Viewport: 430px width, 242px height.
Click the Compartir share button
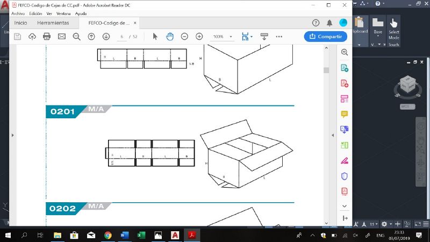pos(326,37)
